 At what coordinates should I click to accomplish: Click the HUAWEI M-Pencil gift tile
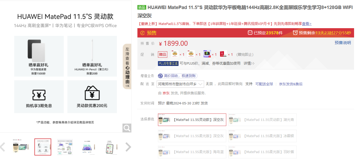pos(92,56)
